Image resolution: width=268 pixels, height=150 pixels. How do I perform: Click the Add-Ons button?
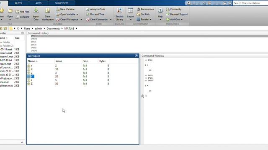173,20
